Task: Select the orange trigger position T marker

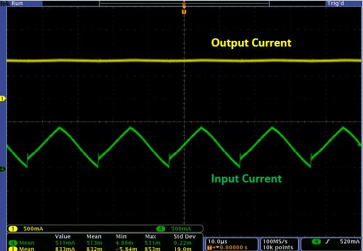Action: point(184,12)
